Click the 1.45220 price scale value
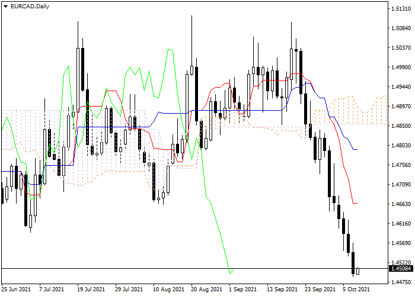Screen dimensions: 415x296 click(401, 263)
